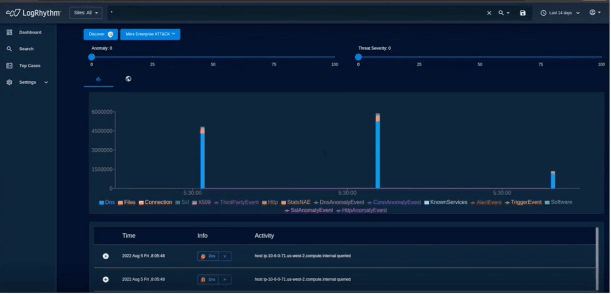Click the Activity column header
This screenshot has height=294, width=611.
(x=264, y=236)
